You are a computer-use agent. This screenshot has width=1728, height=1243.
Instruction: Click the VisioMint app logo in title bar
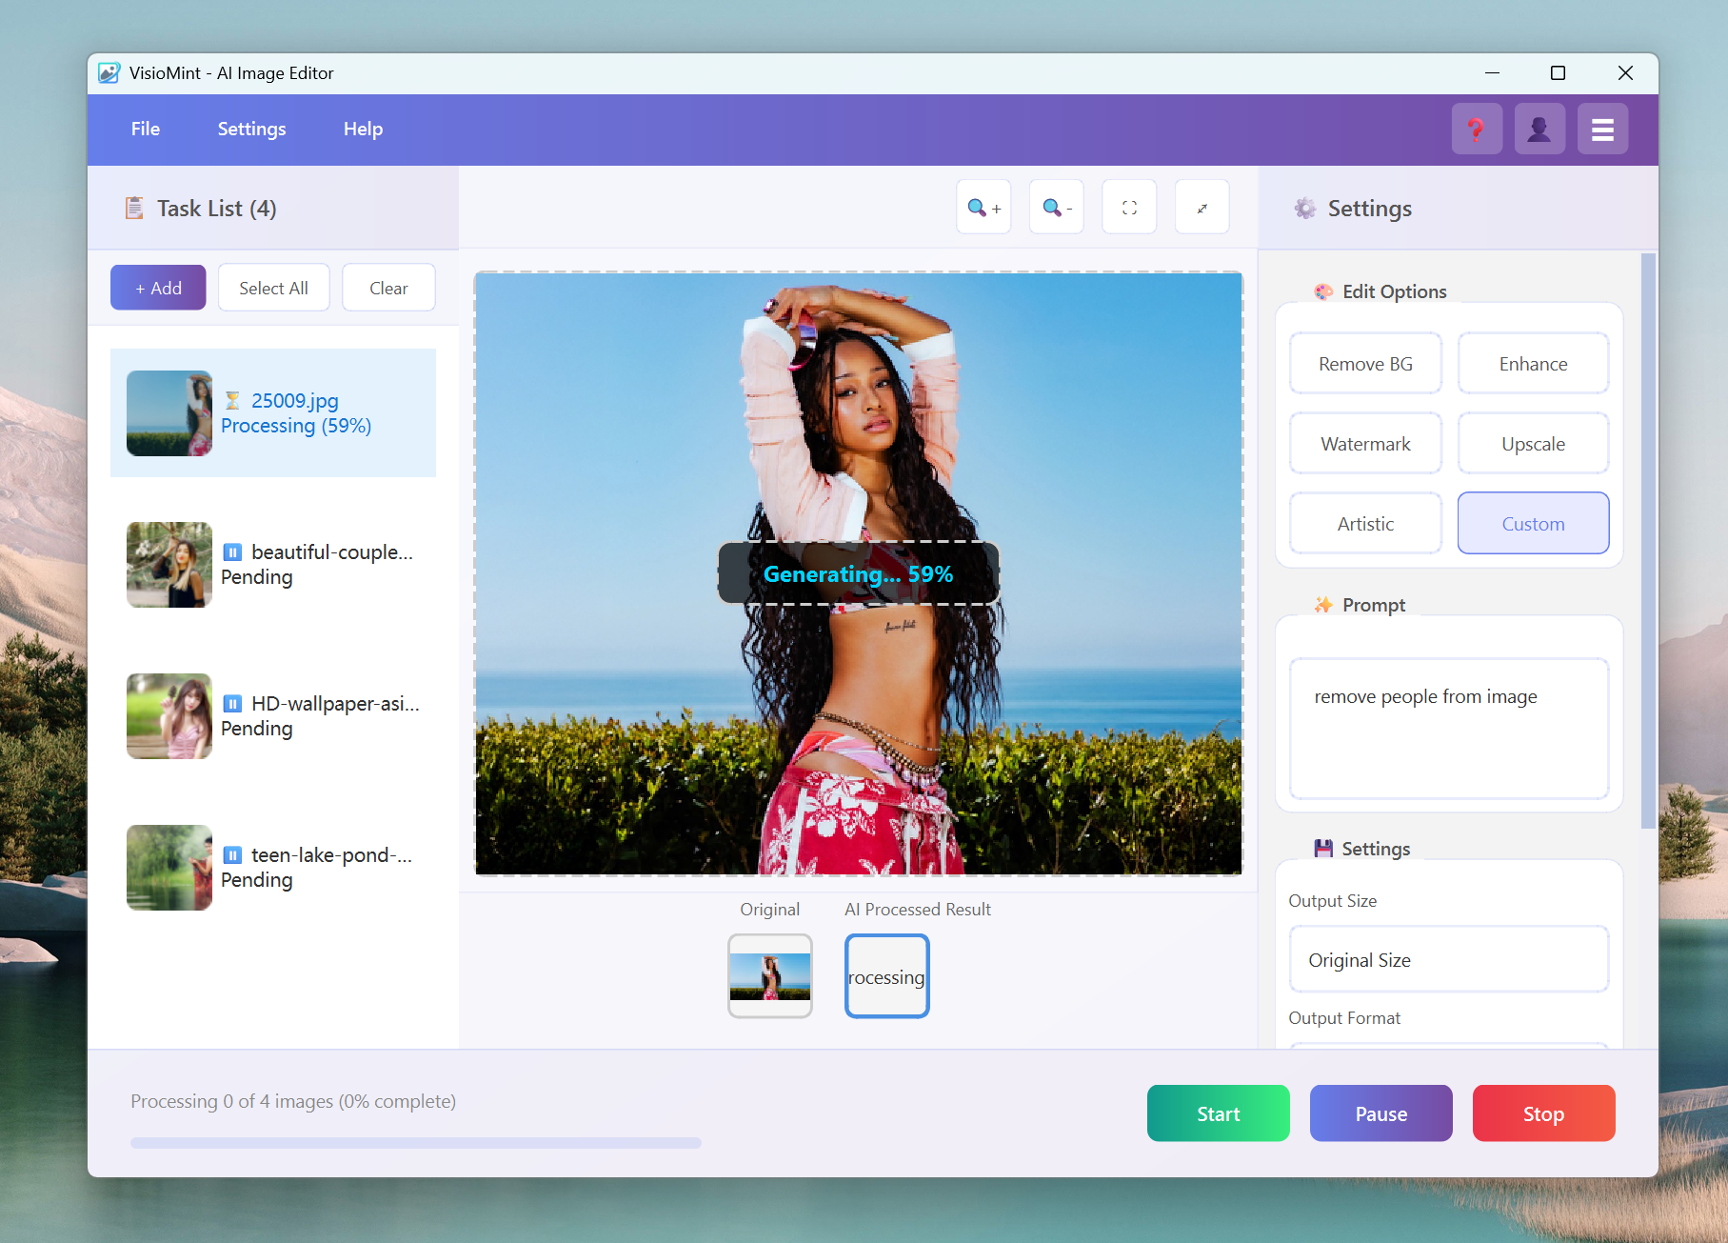(x=109, y=73)
